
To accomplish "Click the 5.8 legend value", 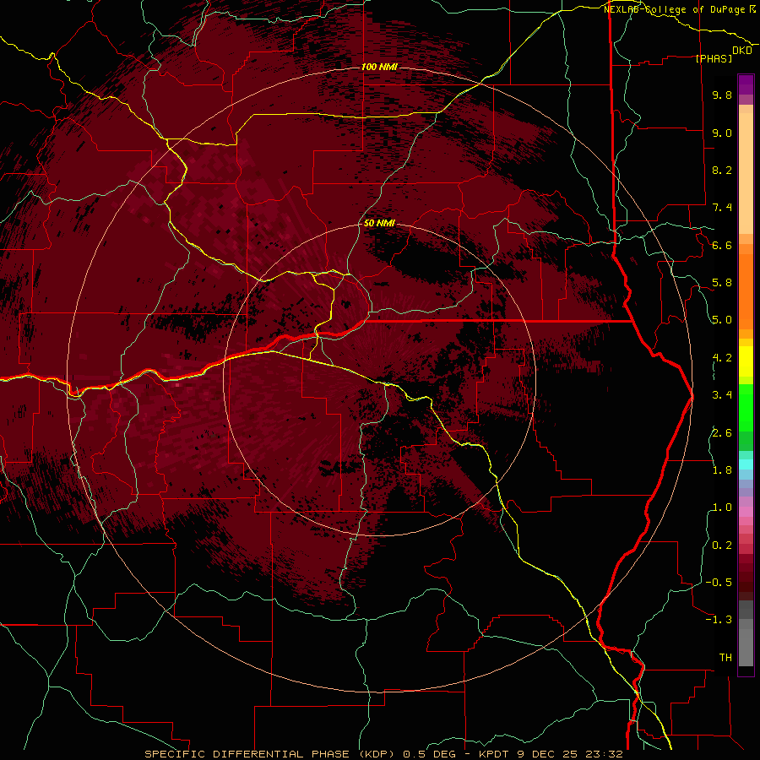I will click(x=722, y=283).
